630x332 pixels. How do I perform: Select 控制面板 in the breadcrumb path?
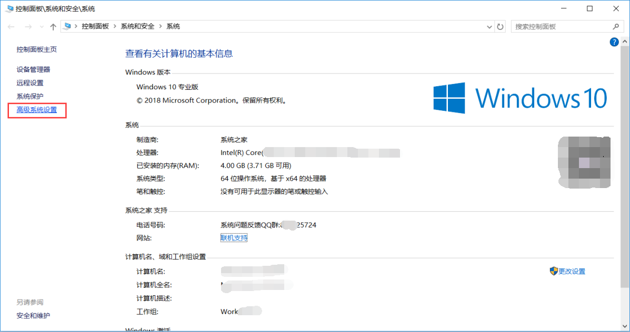pos(95,26)
